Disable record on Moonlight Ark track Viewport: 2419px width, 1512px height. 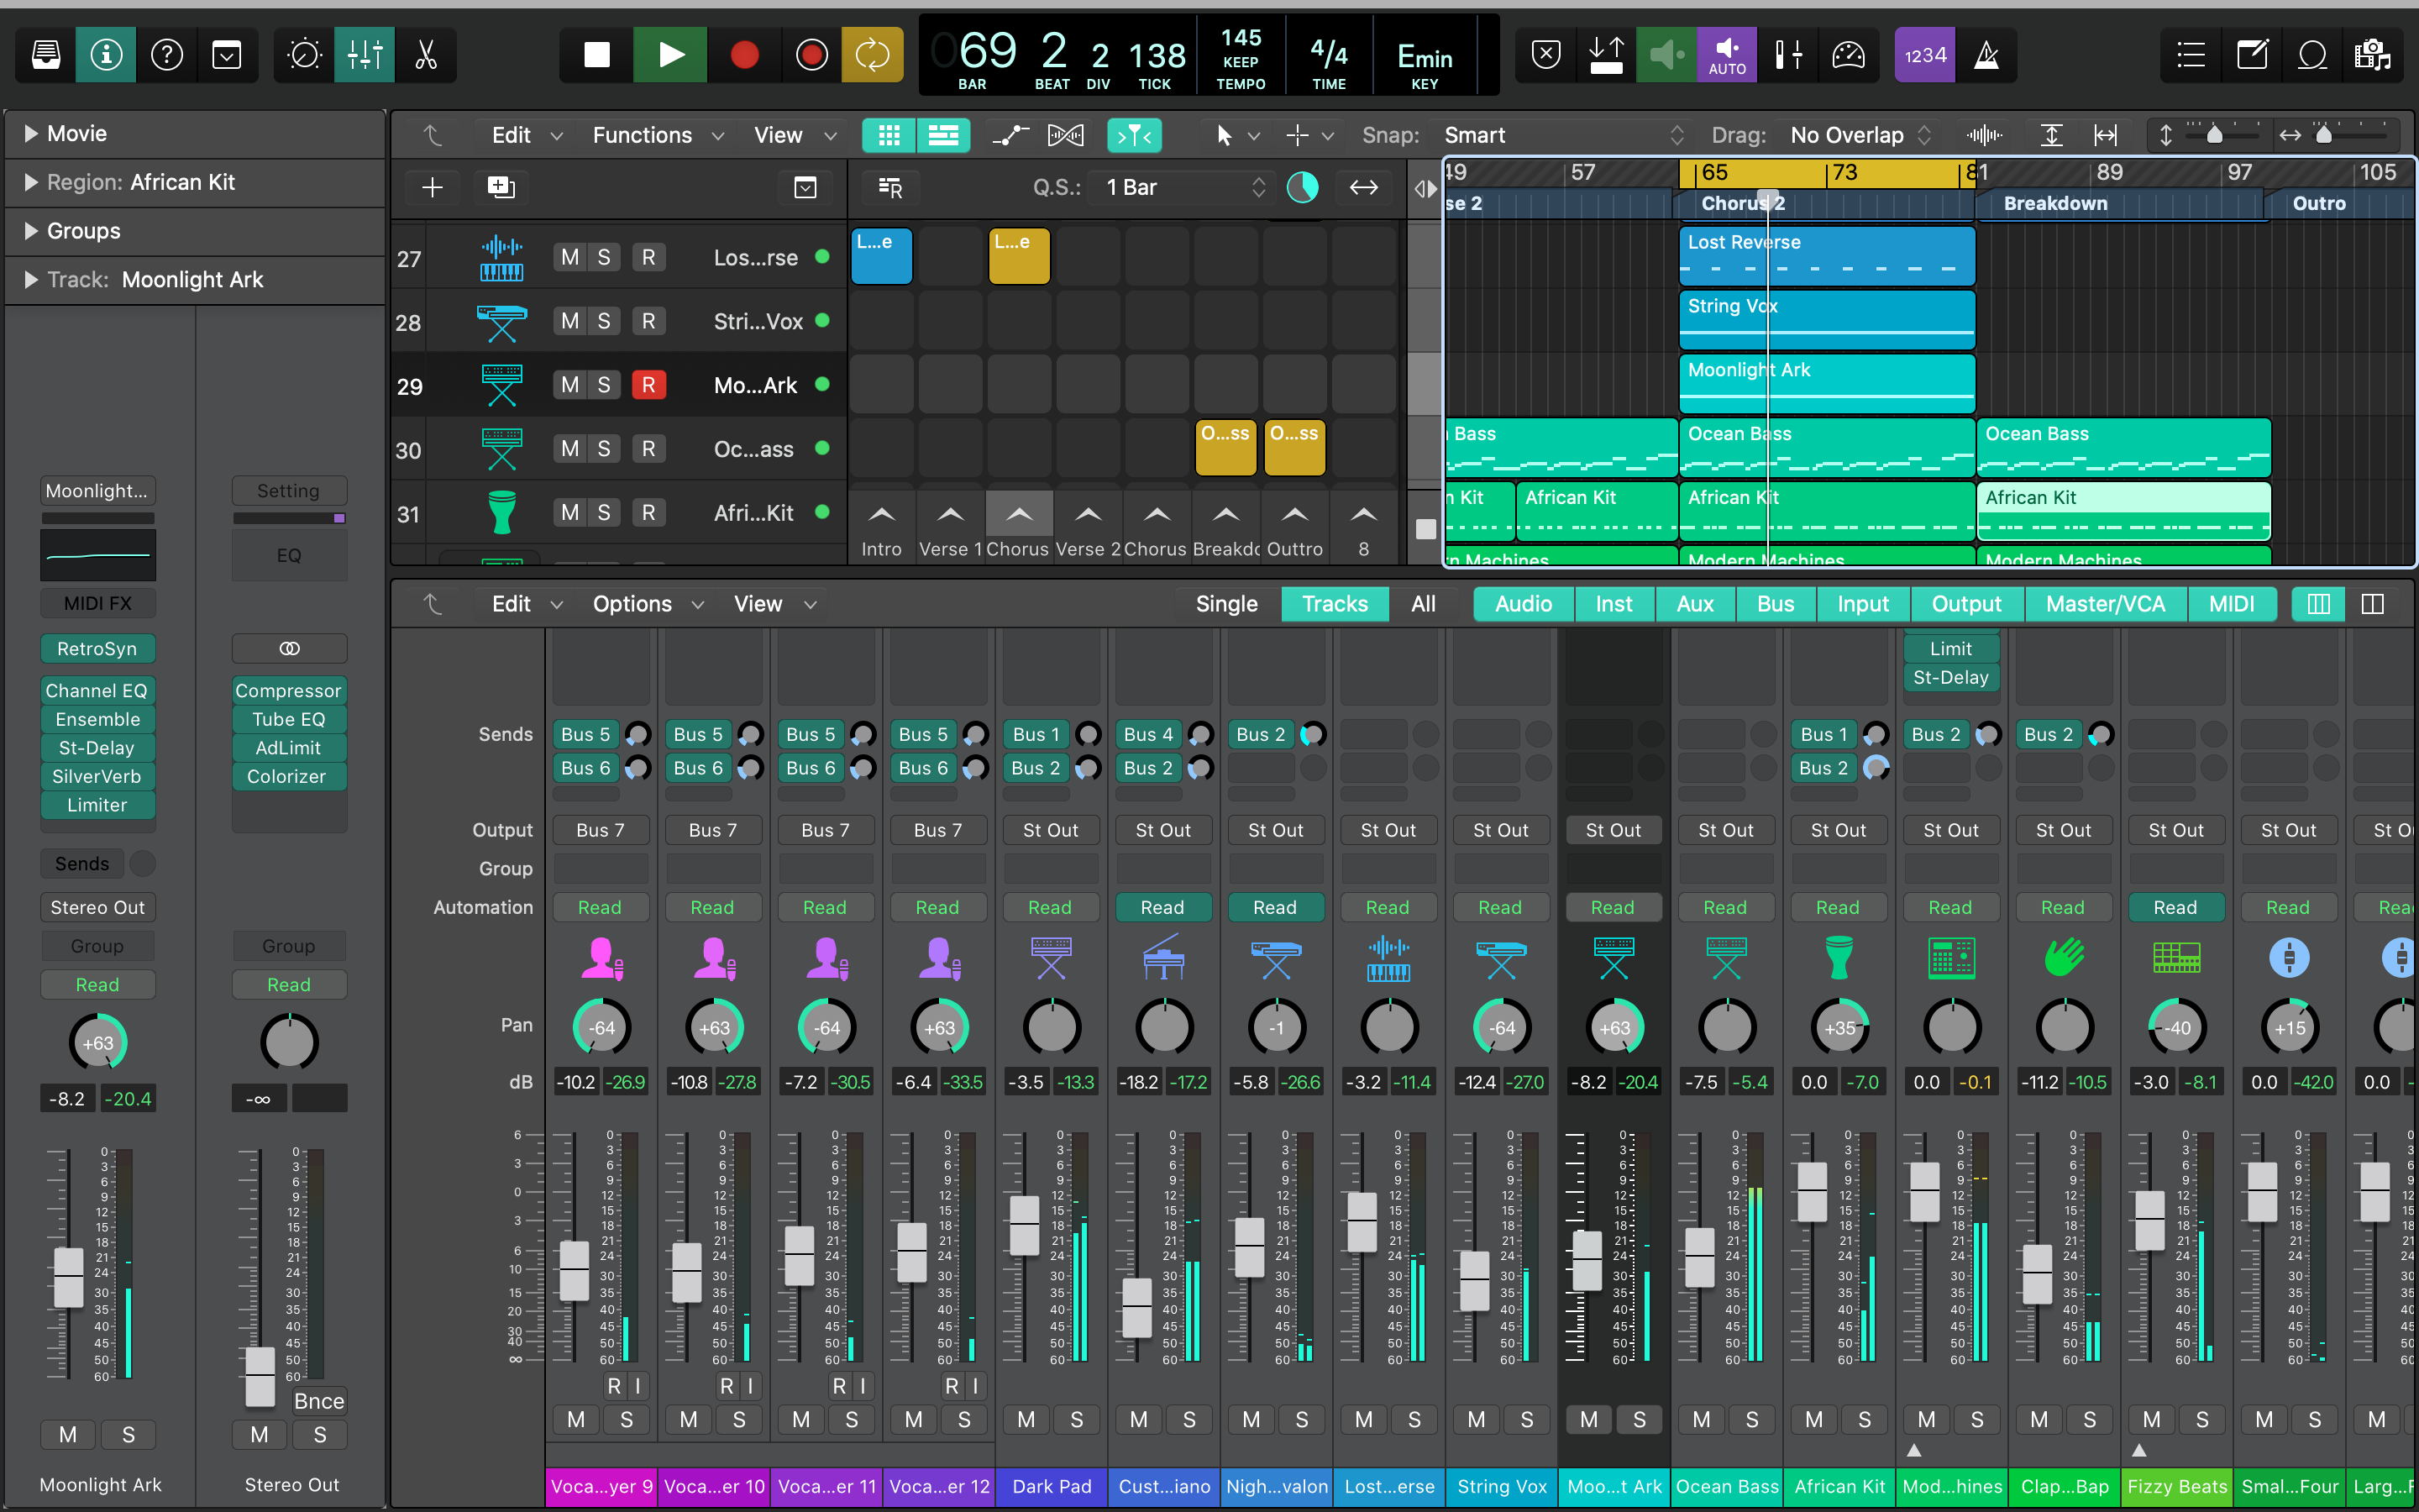pyautogui.click(x=648, y=385)
